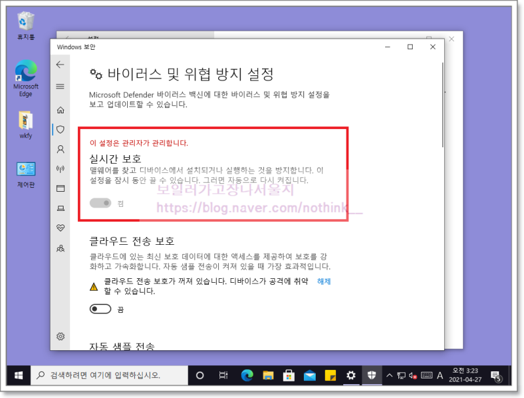The image size is (524, 398).
Task: Open the hamburger navigation menu
Action: (60, 86)
